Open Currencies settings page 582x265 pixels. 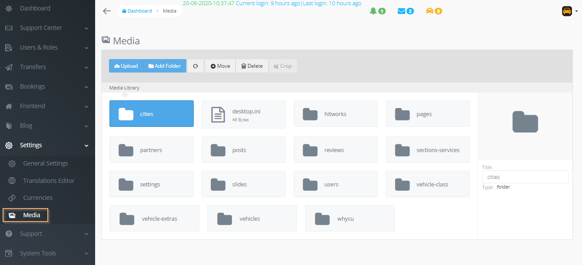(38, 198)
